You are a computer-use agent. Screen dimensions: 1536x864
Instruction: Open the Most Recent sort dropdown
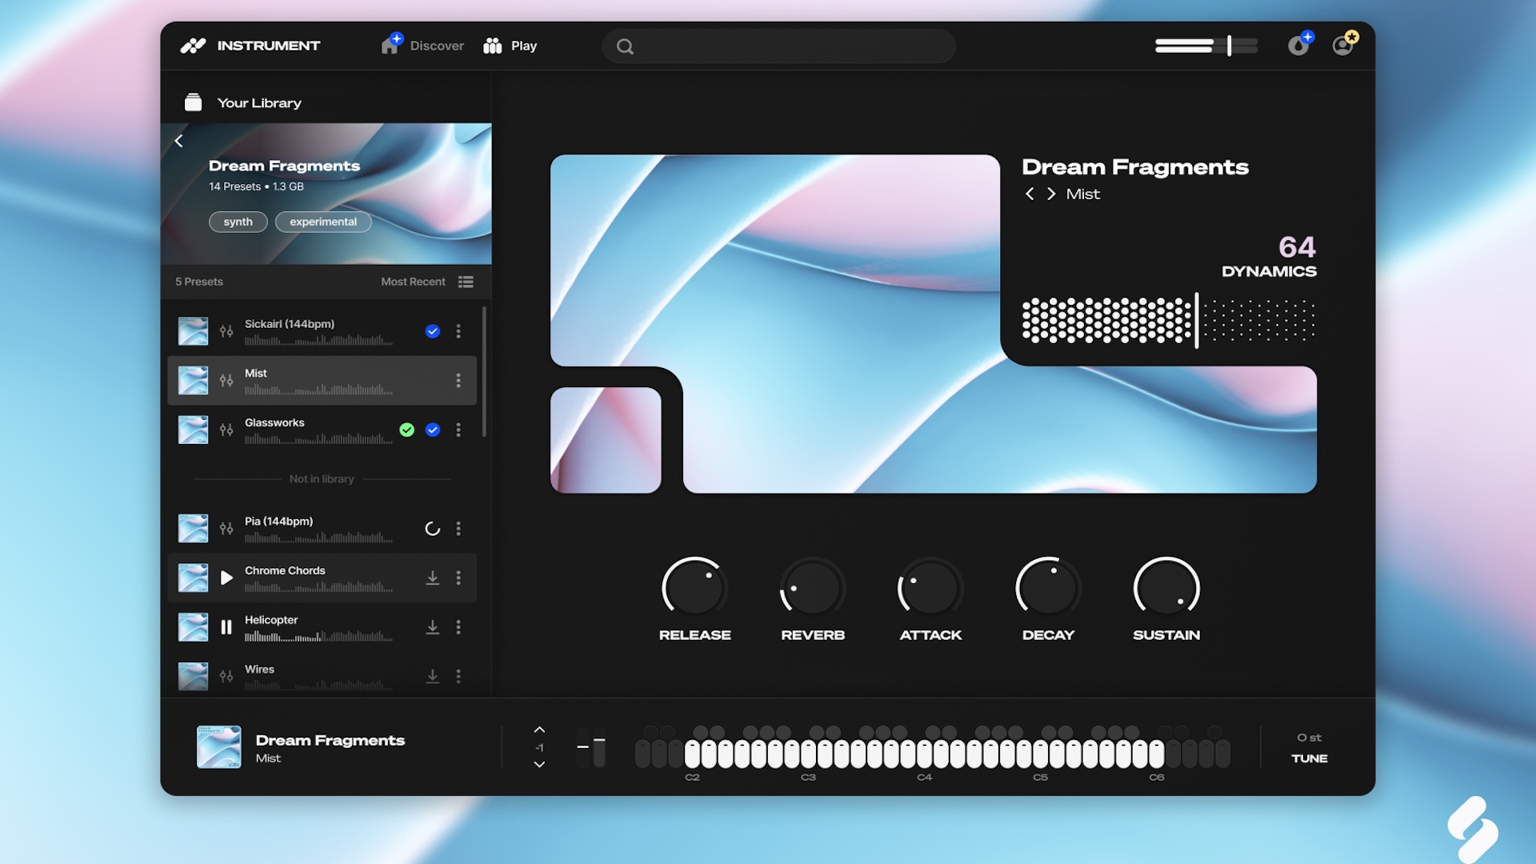point(413,282)
